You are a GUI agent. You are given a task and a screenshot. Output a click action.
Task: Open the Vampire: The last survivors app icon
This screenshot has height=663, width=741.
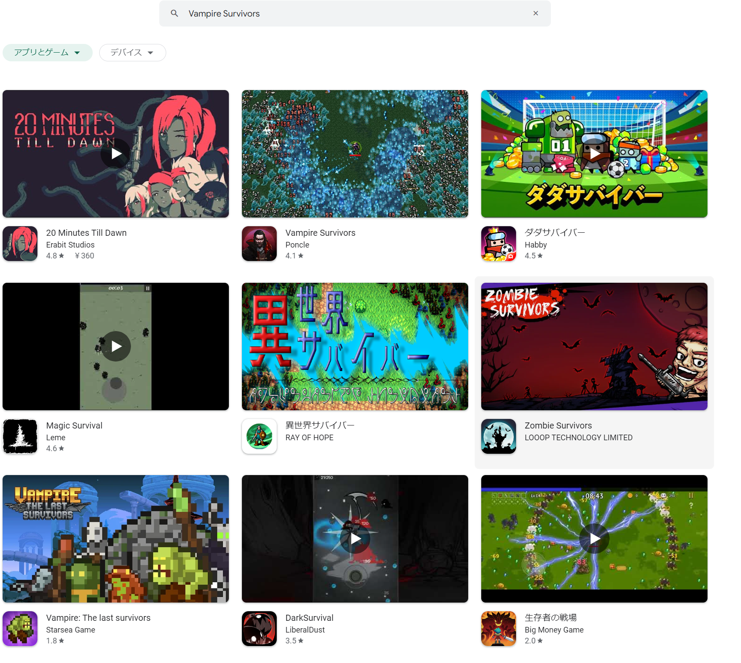click(x=20, y=629)
